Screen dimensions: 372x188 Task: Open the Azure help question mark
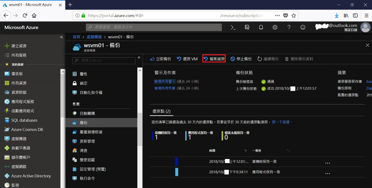click(289, 28)
